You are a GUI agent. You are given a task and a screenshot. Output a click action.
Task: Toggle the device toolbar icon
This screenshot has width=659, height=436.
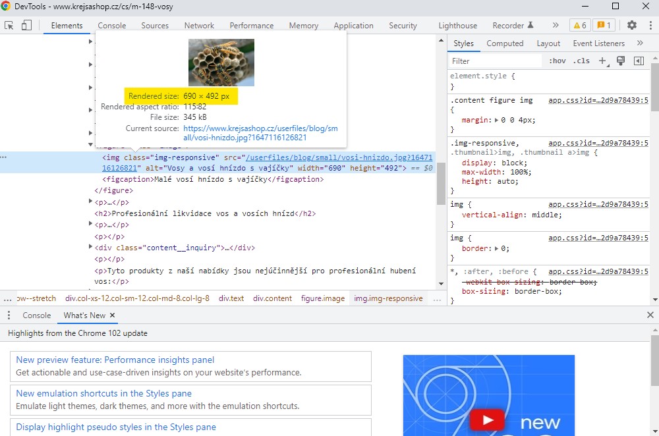[26, 26]
